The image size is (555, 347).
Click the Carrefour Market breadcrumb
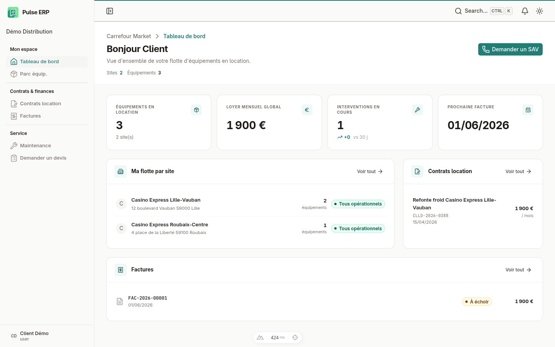click(129, 36)
